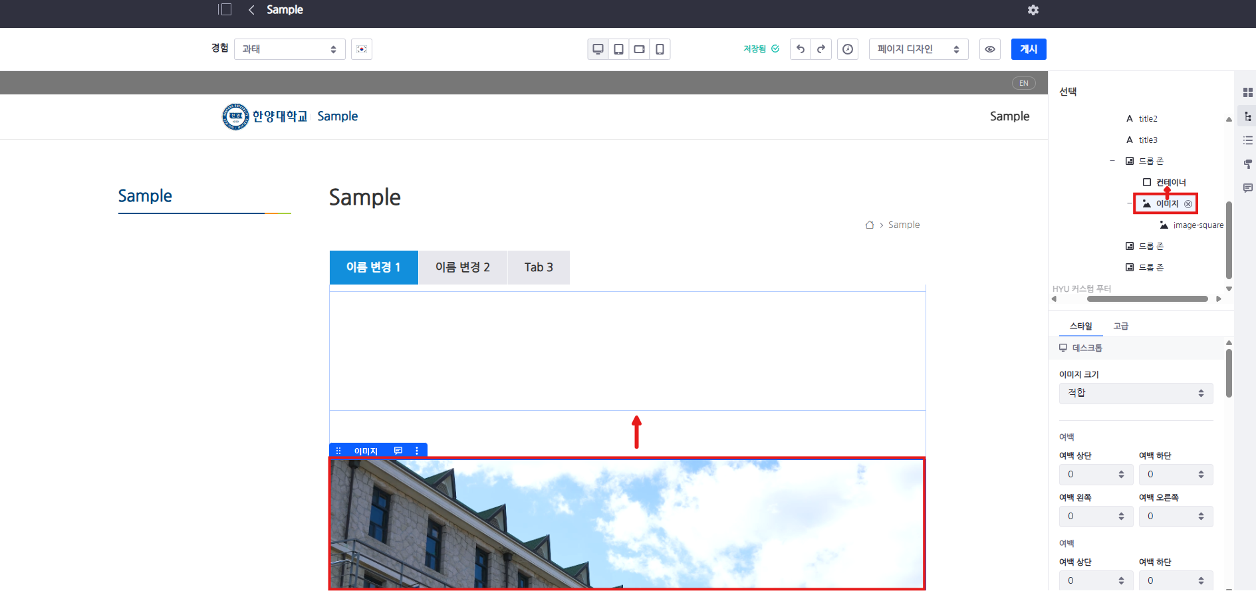This screenshot has width=1256, height=591.
Task: Click the blue 게시 publish button
Action: tap(1028, 49)
